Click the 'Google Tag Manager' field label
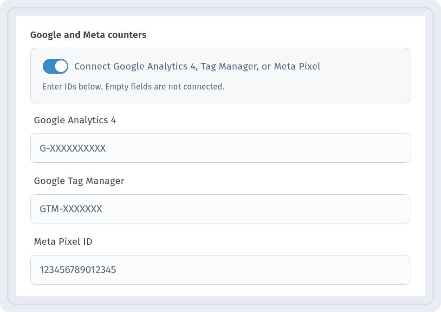441x312 pixels. pos(79,181)
